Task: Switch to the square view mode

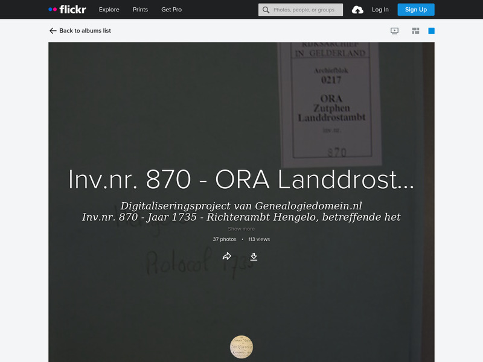Action: click(x=430, y=29)
